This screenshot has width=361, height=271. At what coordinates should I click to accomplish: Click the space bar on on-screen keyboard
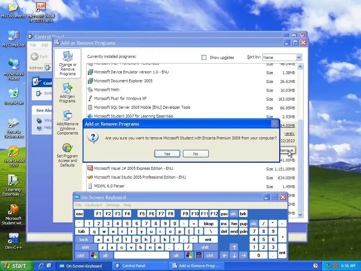click(x=142, y=255)
